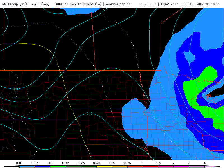Click the light purple above-4 legend arrow

[212, 167]
